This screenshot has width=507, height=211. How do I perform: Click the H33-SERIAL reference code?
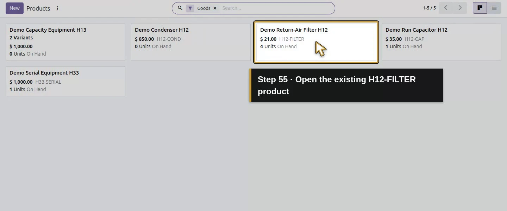[x=48, y=82]
